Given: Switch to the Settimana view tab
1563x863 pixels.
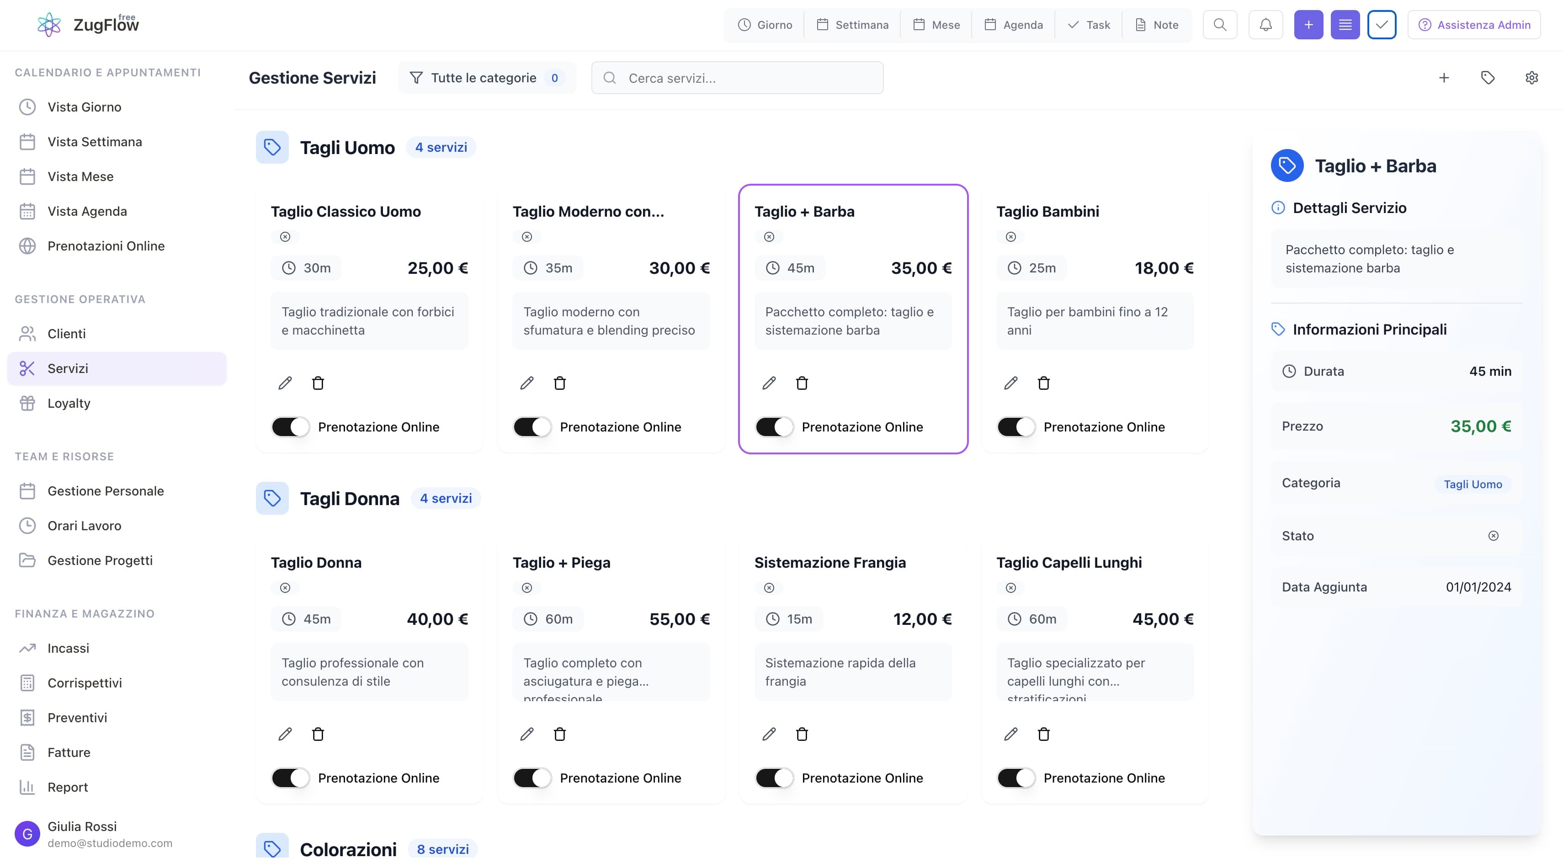Looking at the screenshot, I should coord(852,25).
